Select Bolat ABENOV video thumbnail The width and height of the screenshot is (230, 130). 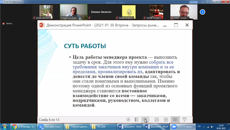(46, 12)
